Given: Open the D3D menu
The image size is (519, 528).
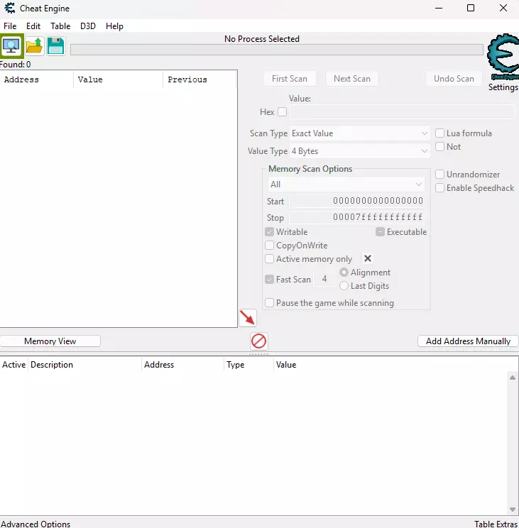Looking at the screenshot, I should click(88, 26).
